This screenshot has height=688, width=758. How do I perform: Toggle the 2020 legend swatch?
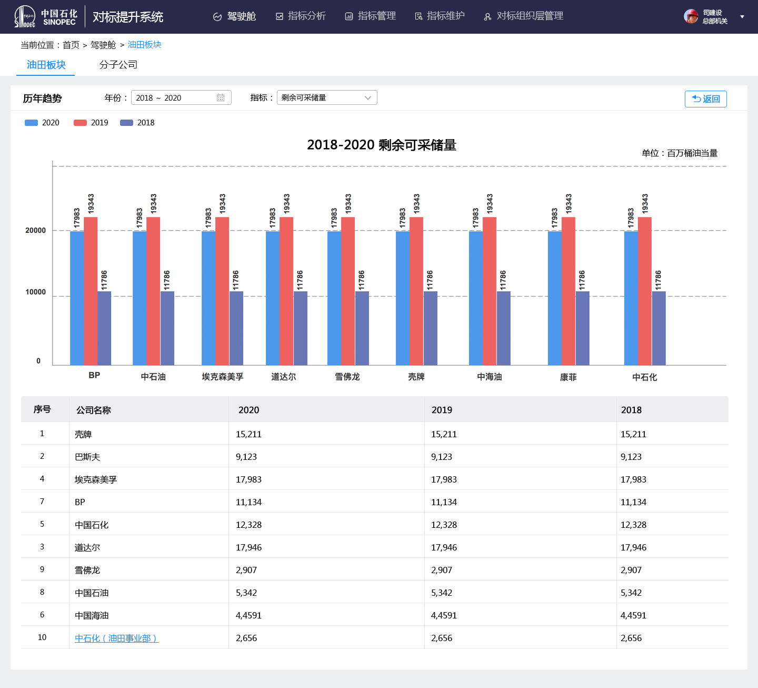coord(31,123)
